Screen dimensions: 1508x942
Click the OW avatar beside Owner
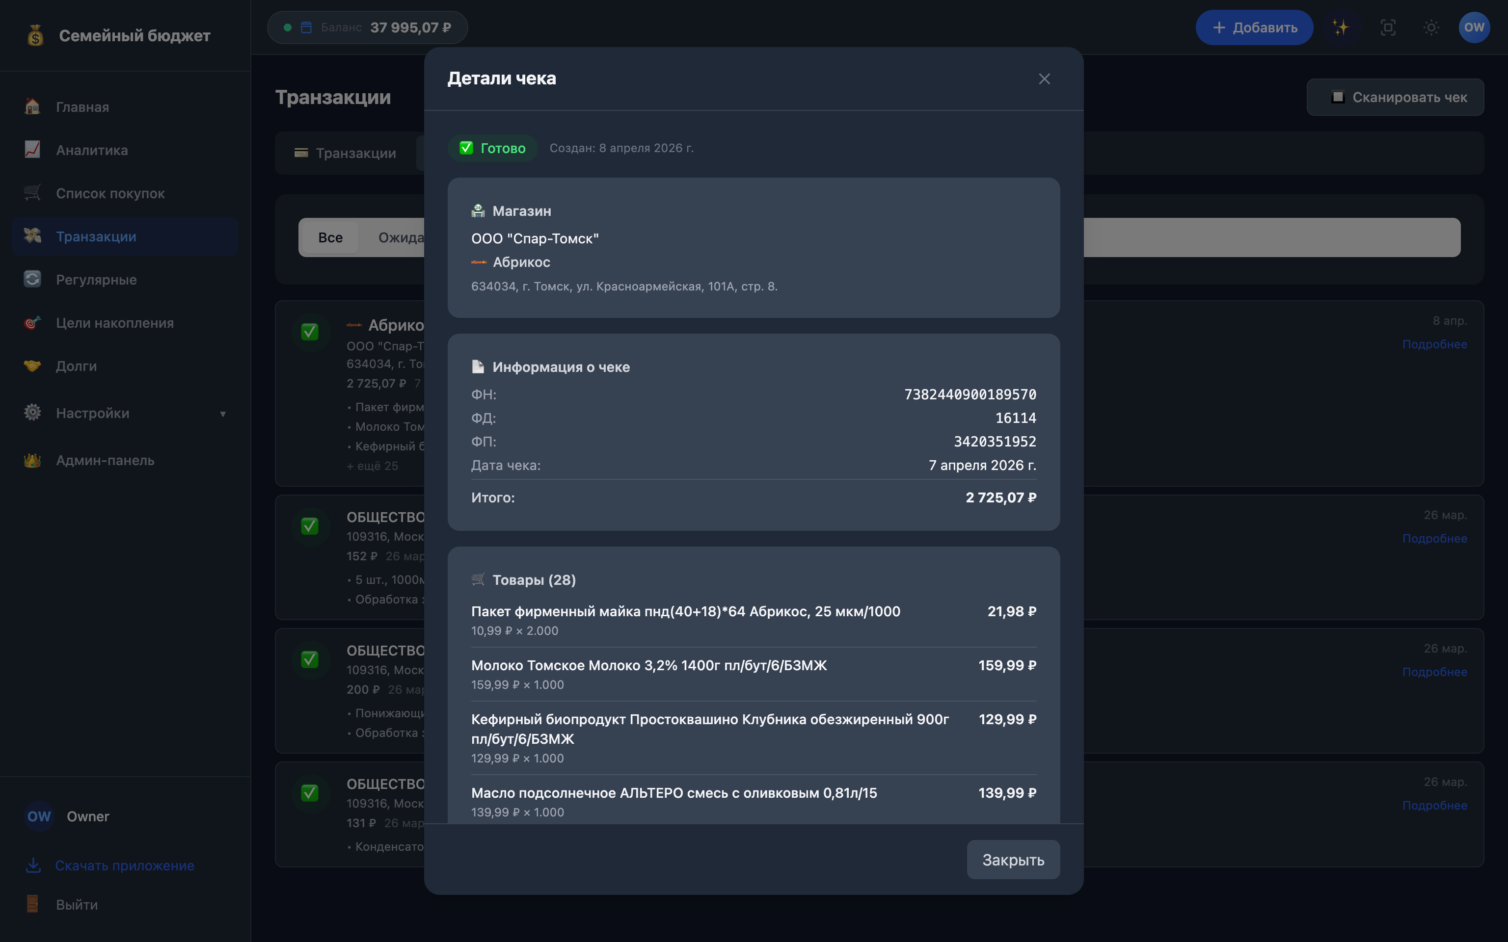pyautogui.click(x=39, y=816)
